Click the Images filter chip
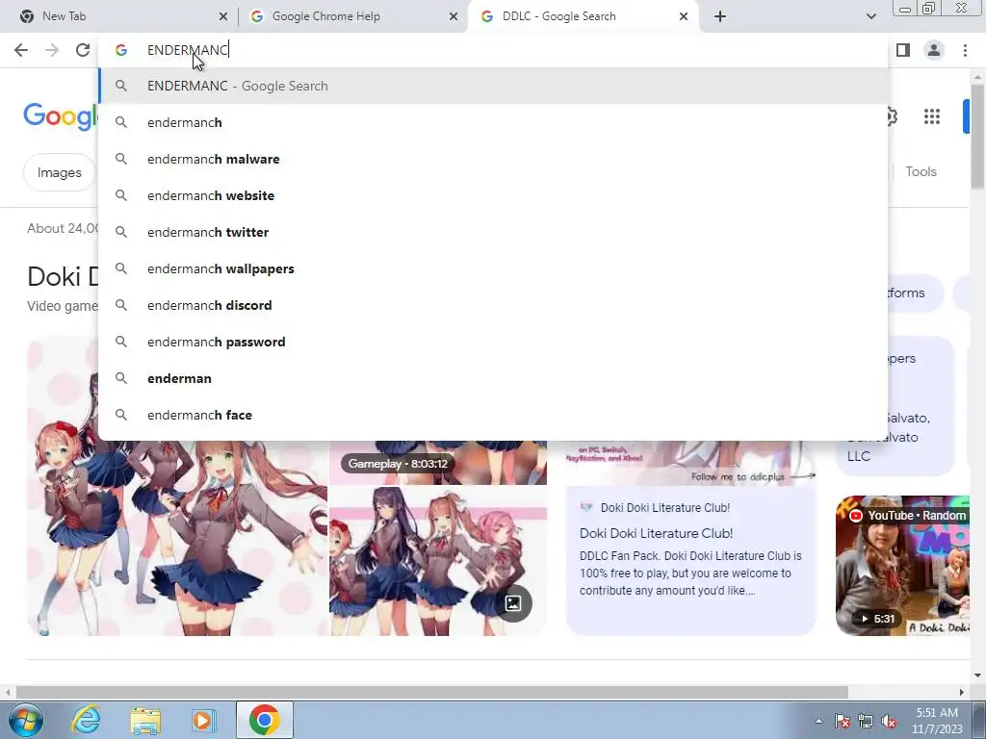Screen dimensions: 986x739 pos(59,172)
